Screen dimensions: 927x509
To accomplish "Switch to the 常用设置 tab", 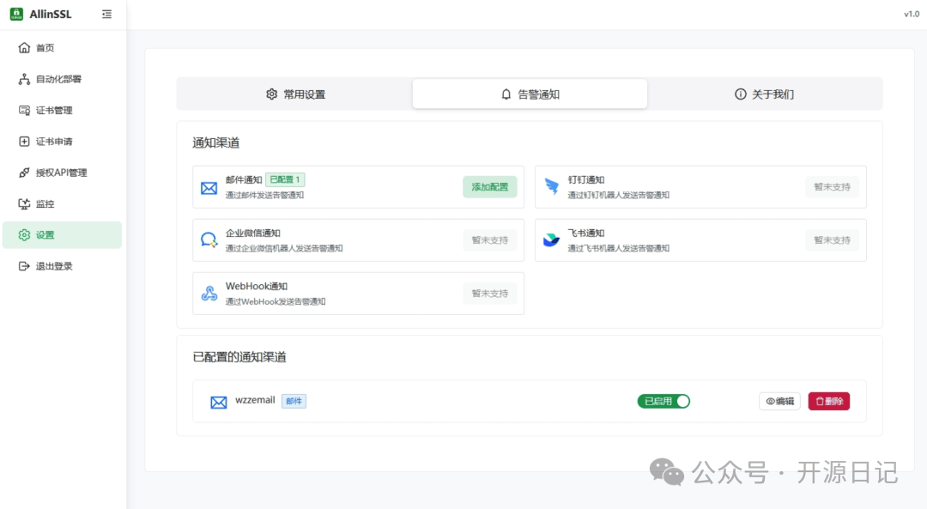I will 295,94.
